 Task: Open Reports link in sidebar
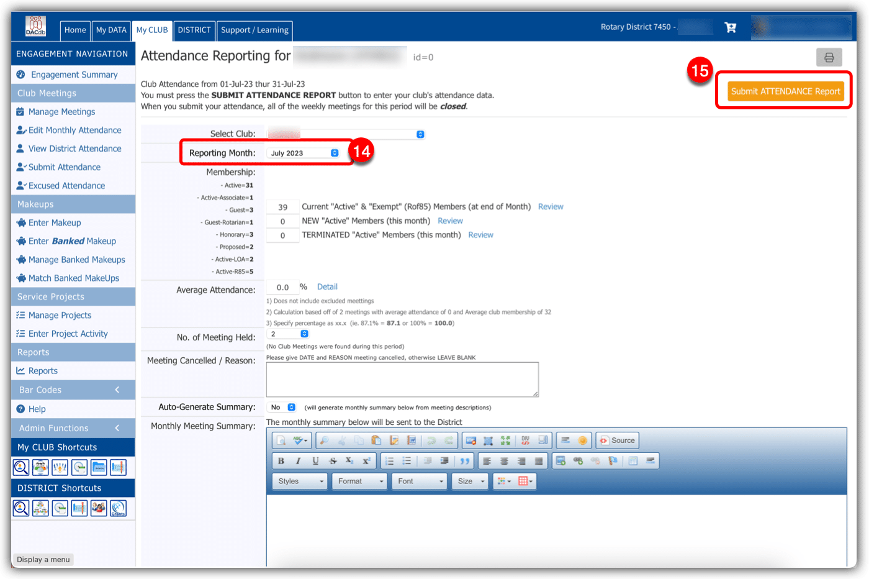pos(43,371)
